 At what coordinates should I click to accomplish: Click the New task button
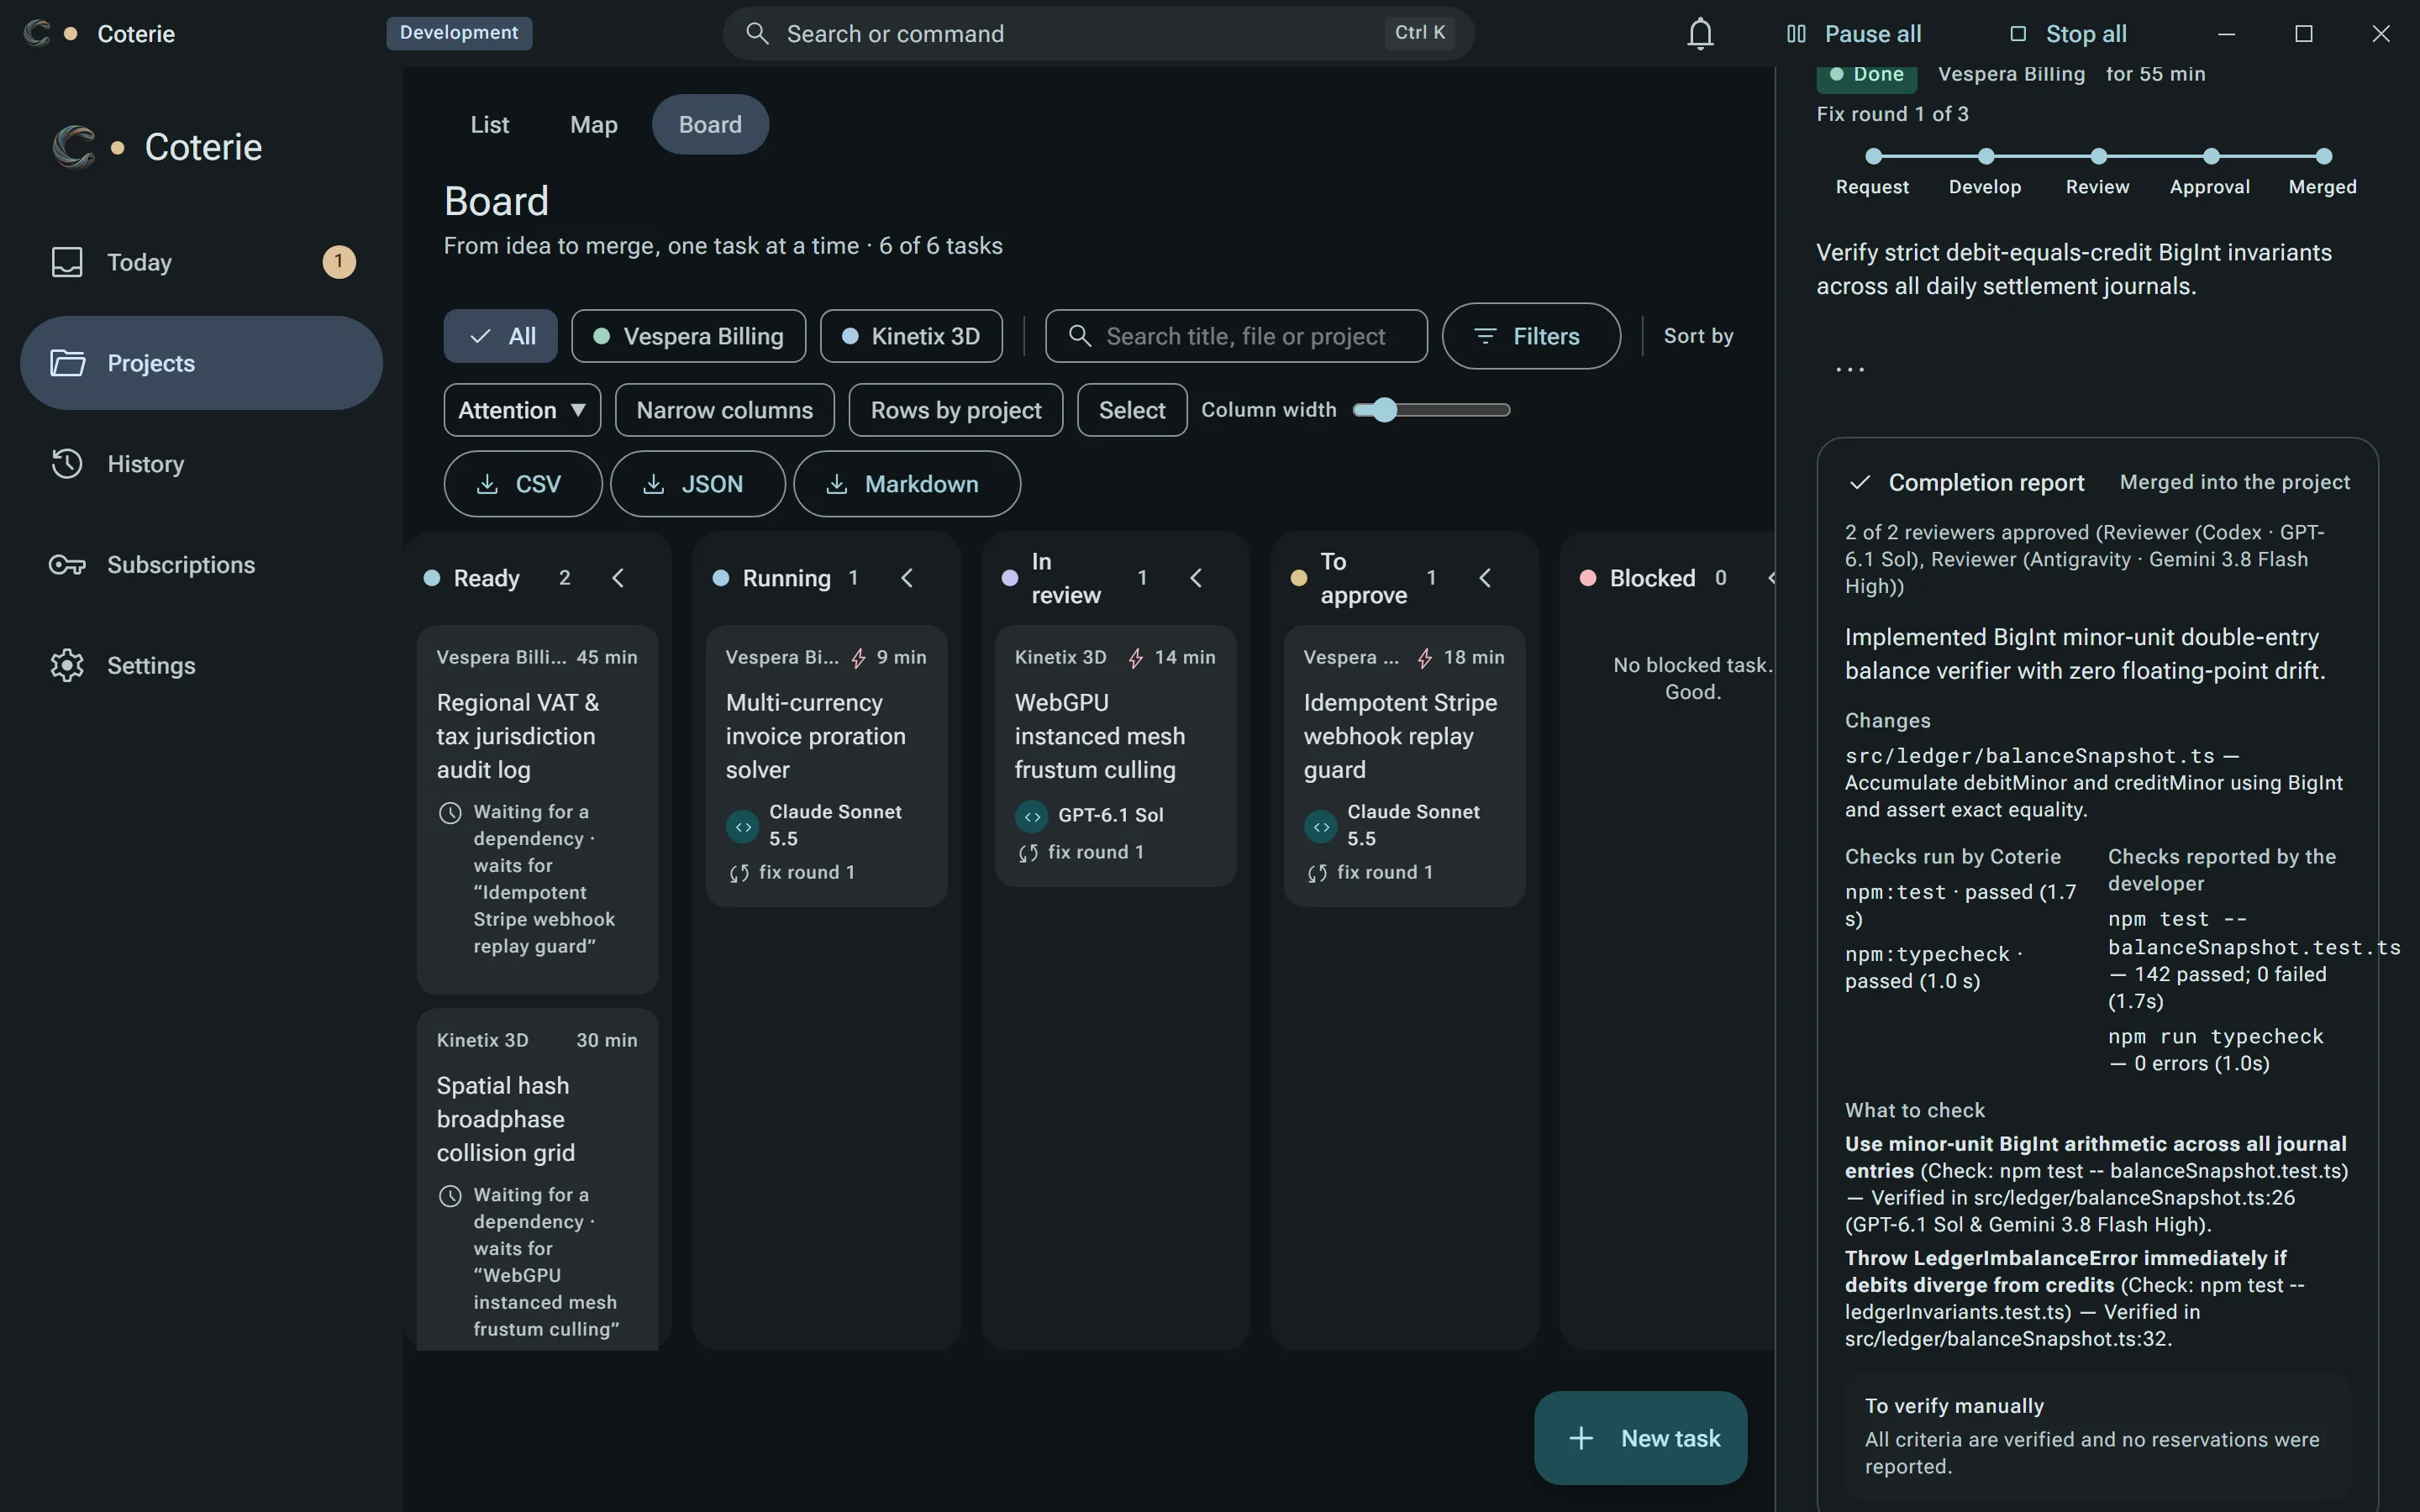(1640, 1438)
